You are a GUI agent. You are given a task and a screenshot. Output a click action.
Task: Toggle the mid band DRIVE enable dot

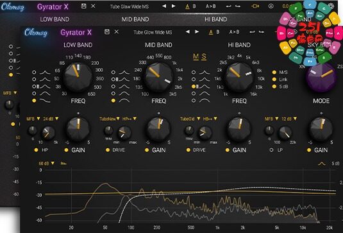click(x=108, y=150)
